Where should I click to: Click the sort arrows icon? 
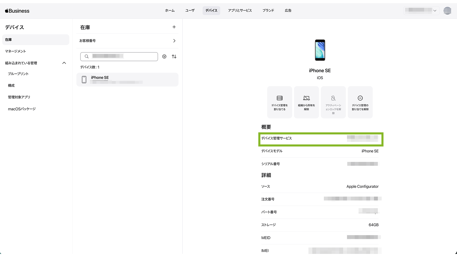point(174,57)
